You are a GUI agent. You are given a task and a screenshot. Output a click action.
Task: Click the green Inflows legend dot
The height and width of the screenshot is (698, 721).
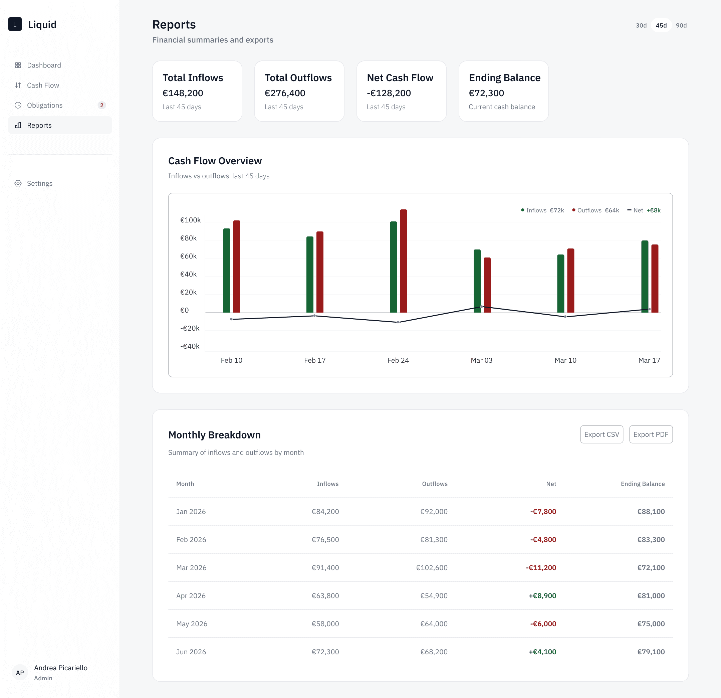(522, 210)
